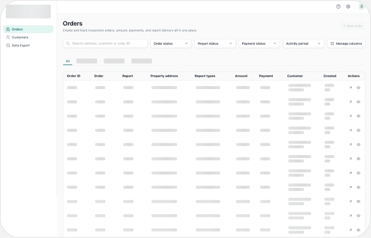Click the Created column header
This screenshot has width=371, height=238.
330,76
